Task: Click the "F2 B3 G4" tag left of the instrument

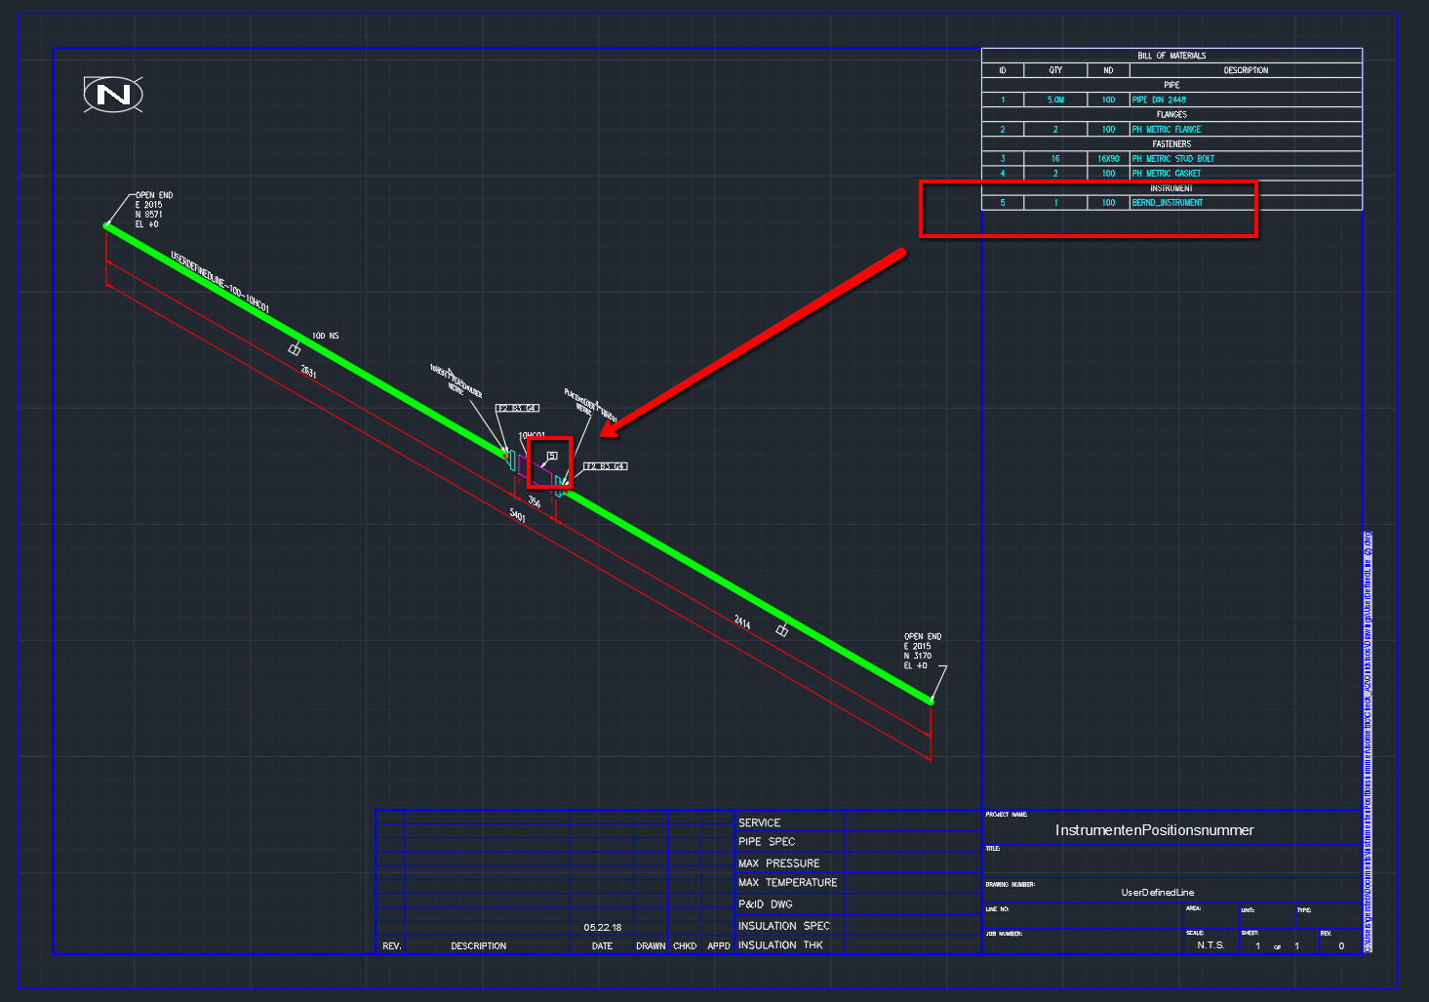Action: coord(518,408)
